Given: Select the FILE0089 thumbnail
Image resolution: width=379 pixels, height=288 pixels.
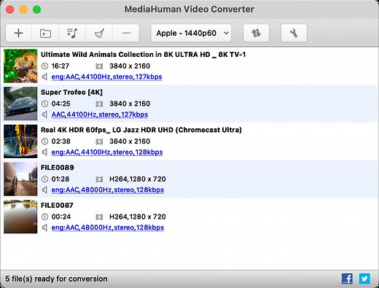Looking at the screenshot, I should [20, 179].
